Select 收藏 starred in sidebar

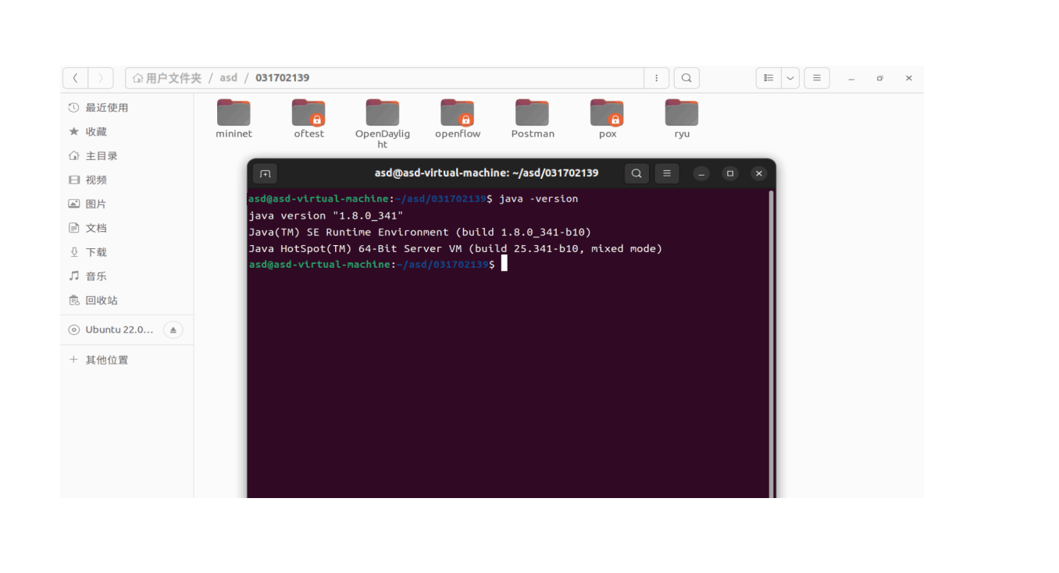pyautogui.click(x=127, y=132)
